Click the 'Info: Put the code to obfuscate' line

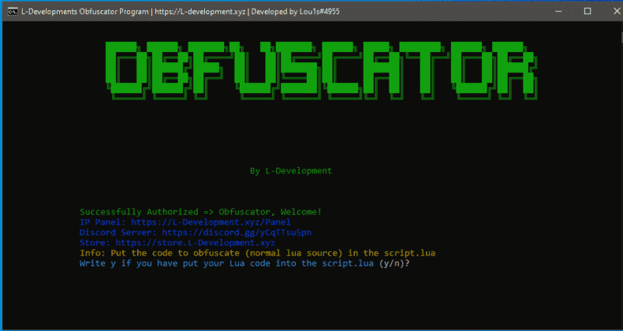[258, 253]
